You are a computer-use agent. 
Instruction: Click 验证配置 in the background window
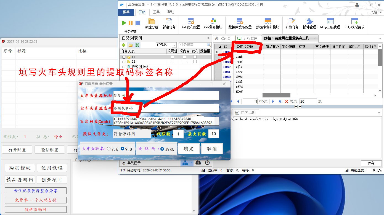tap(50, 150)
